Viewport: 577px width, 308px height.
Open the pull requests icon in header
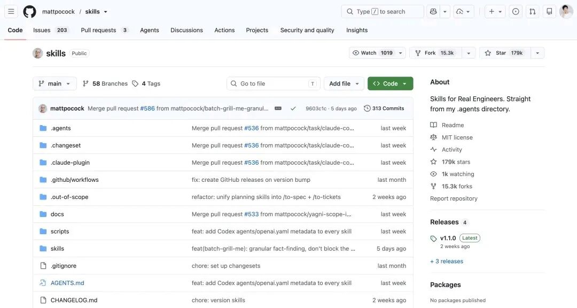click(533, 11)
